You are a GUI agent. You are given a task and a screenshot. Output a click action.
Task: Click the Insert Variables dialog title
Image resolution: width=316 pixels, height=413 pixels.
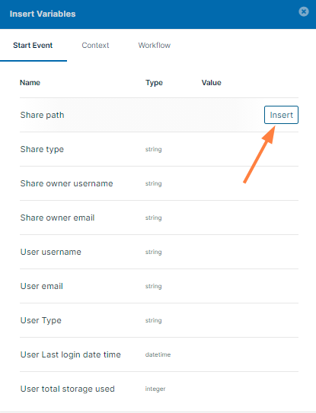pos(43,14)
